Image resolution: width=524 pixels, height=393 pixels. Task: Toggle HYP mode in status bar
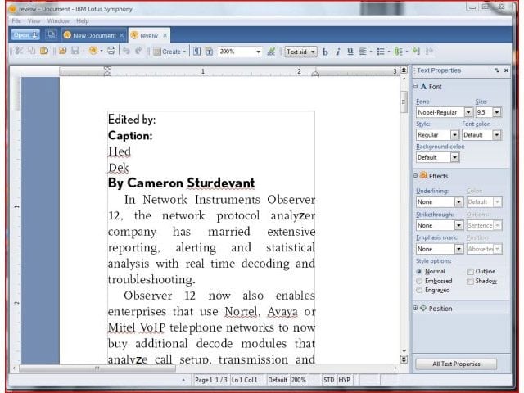(x=344, y=380)
